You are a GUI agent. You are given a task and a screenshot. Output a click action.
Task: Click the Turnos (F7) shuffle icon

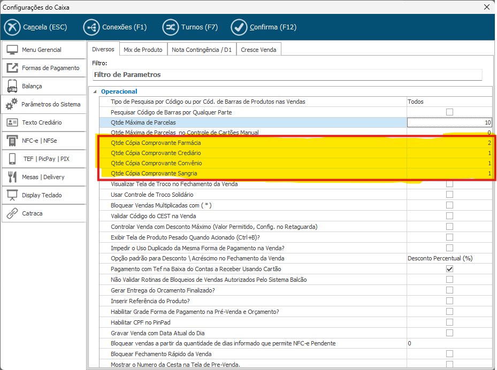tap(171, 27)
